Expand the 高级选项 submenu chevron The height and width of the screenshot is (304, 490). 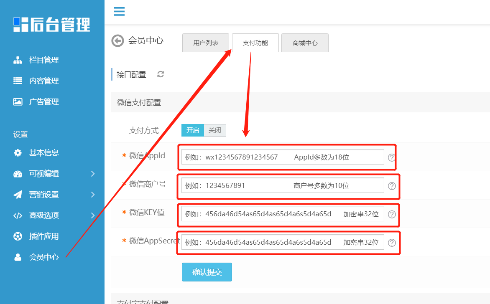93,215
